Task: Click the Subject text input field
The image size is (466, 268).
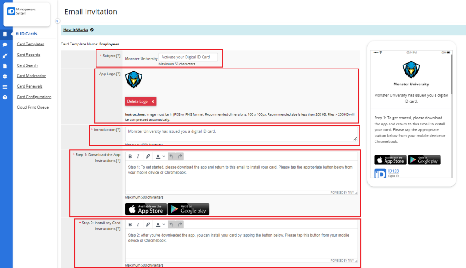Action: [188, 57]
